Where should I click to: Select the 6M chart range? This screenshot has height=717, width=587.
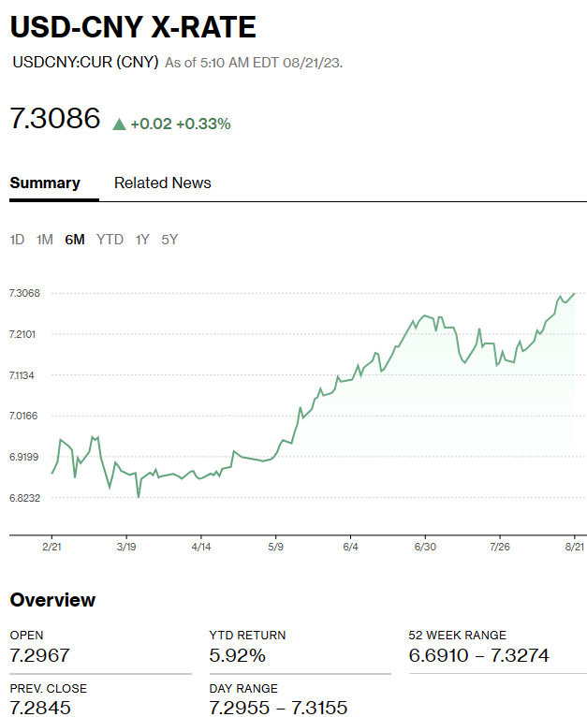pyautogui.click(x=75, y=240)
